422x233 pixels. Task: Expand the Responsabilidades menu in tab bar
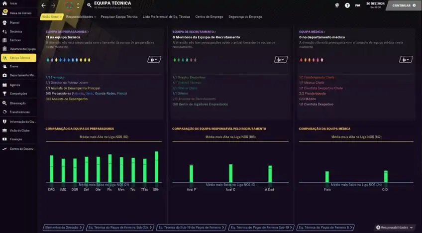[81, 16]
